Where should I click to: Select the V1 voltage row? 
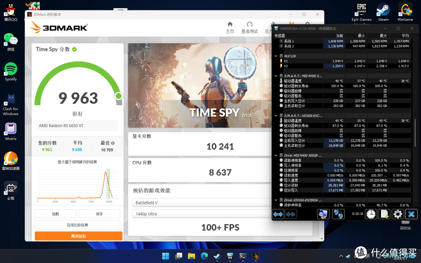coord(342,61)
